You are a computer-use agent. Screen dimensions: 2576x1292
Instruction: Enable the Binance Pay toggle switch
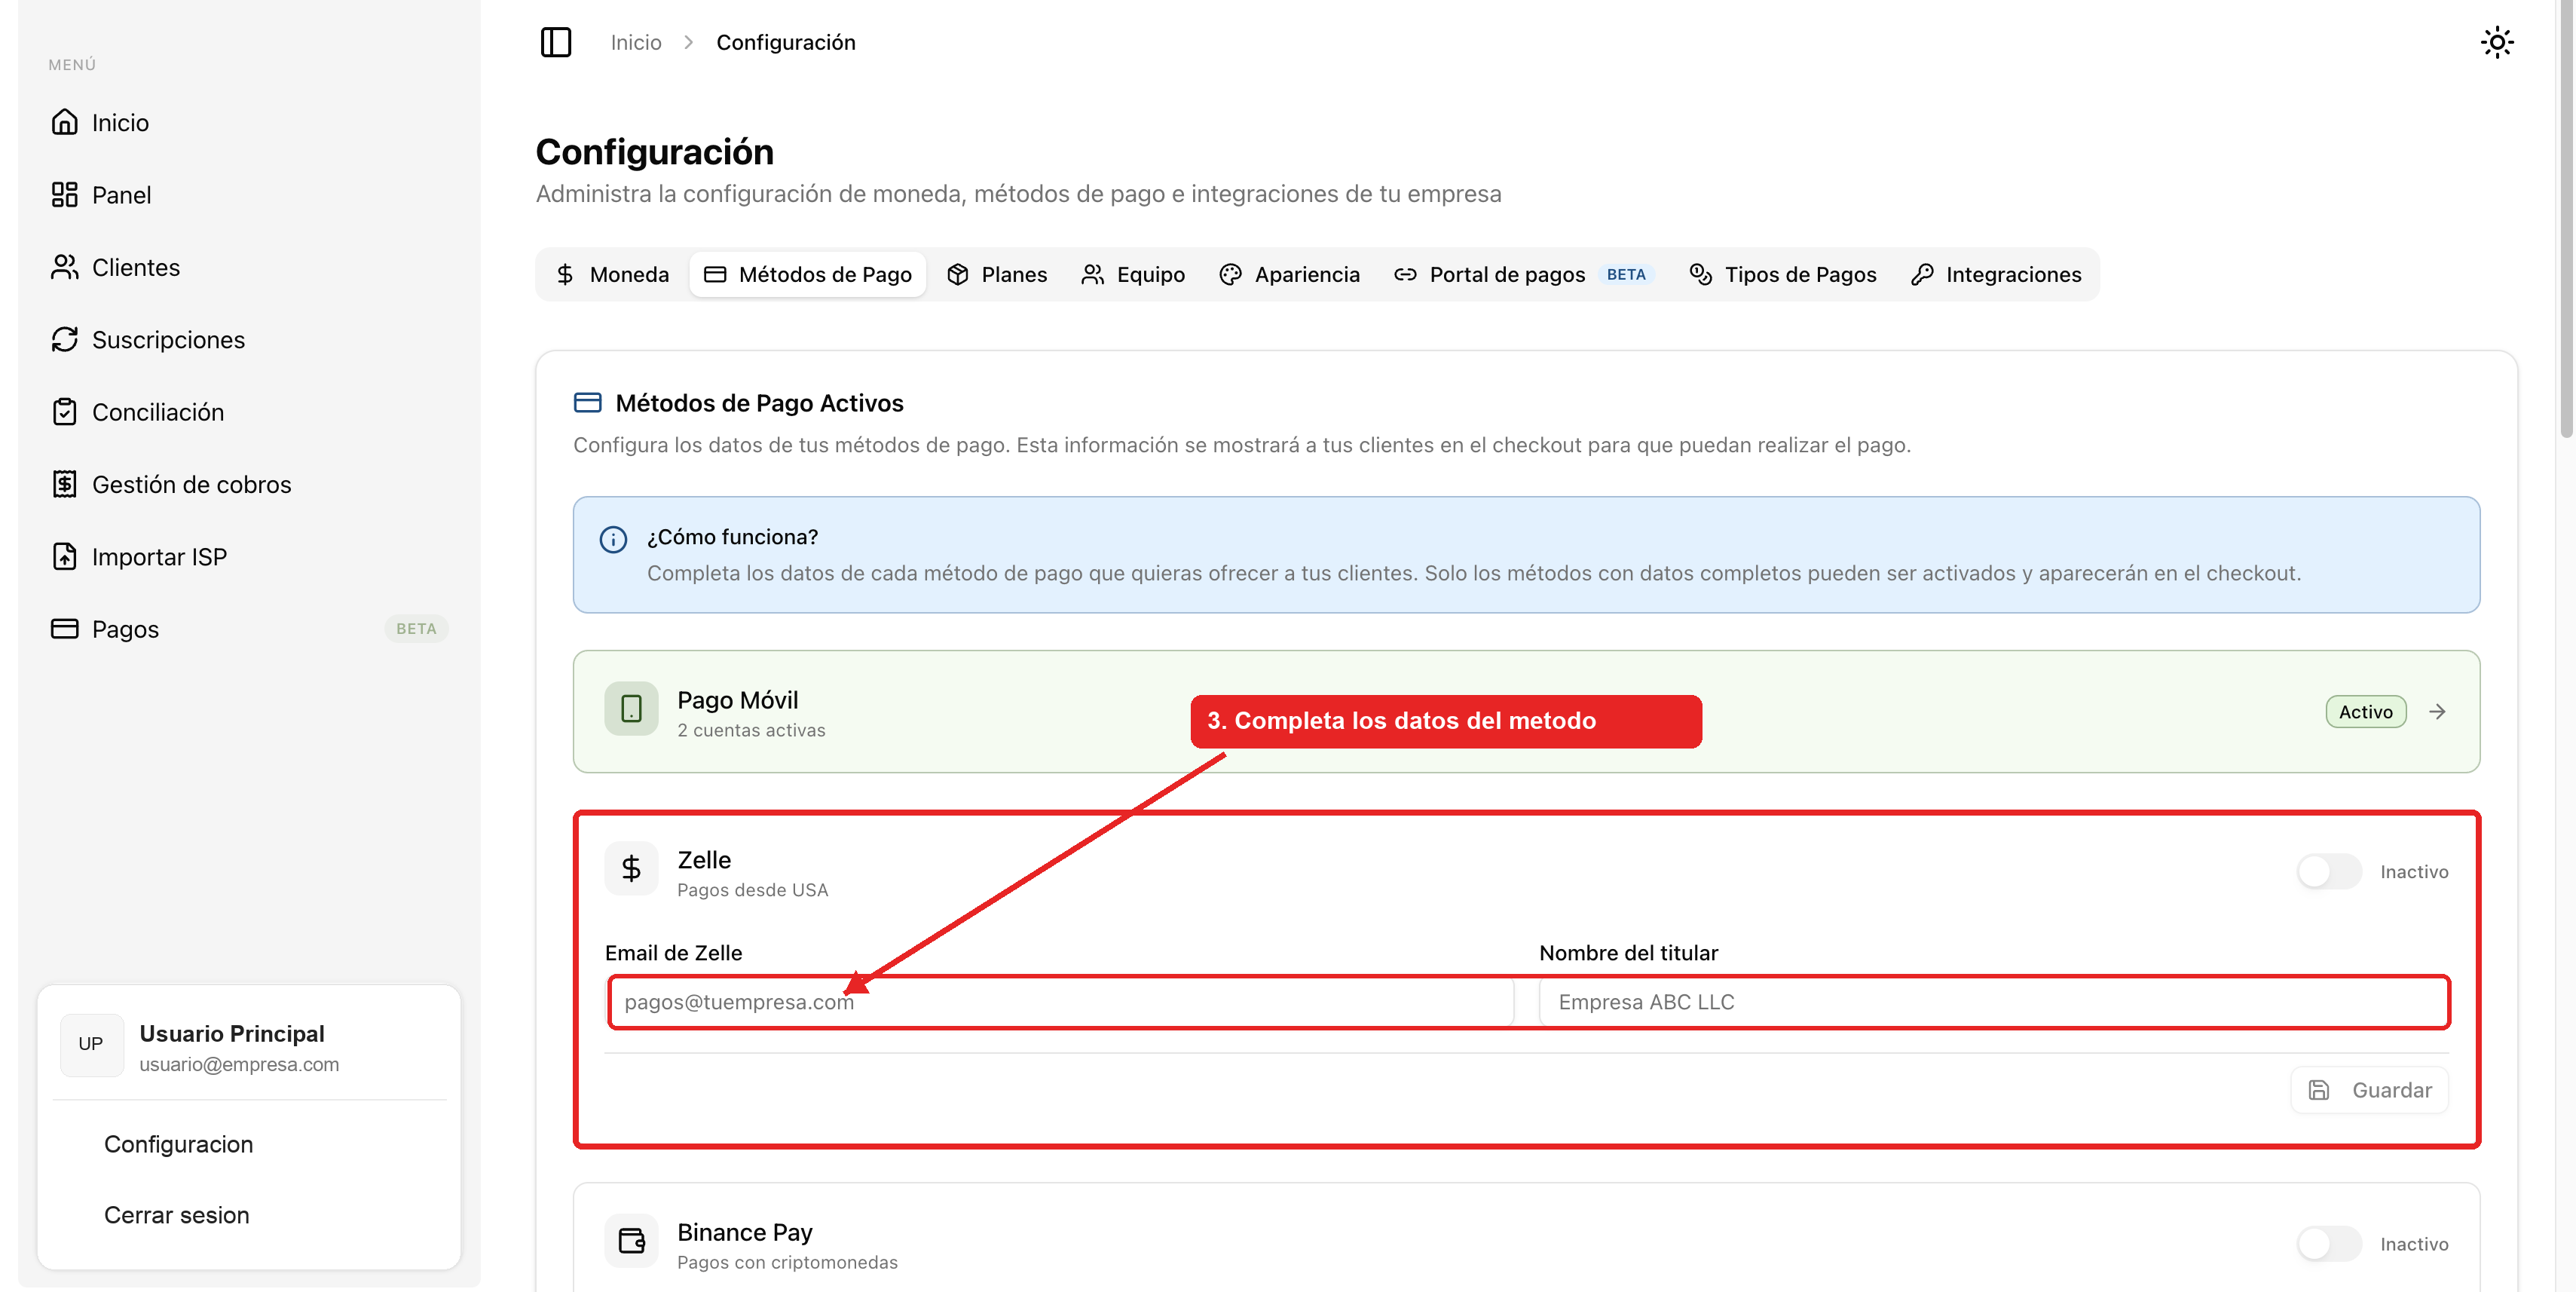(x=2328, y=1244)
